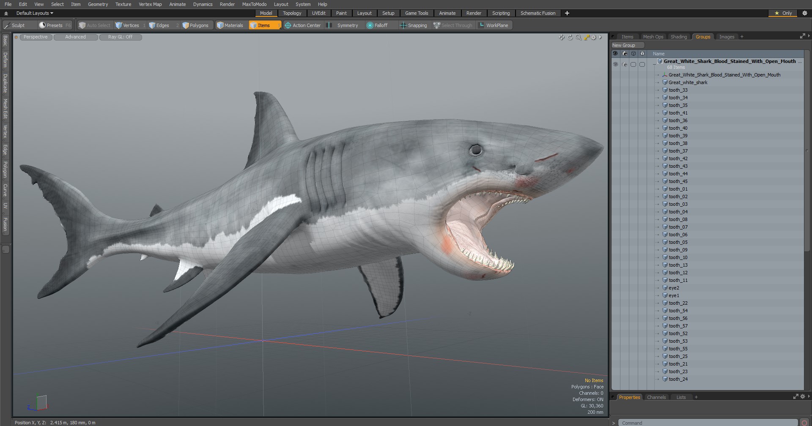
Task: Expand the viewport options arrow
Action: click(600, 37)
